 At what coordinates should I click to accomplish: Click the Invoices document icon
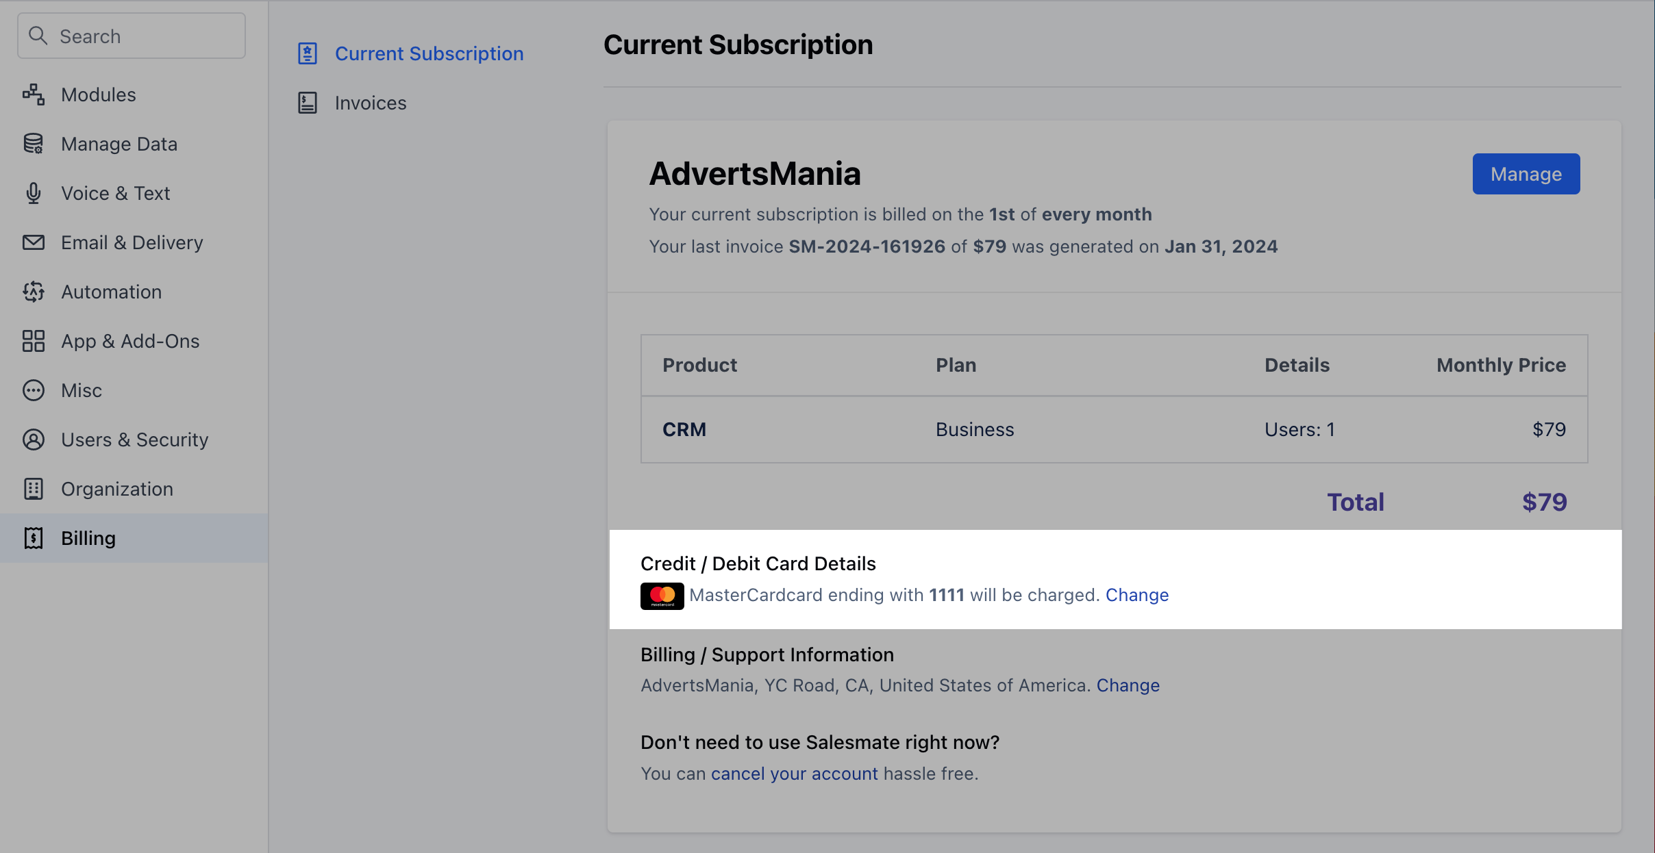[308, 103]
